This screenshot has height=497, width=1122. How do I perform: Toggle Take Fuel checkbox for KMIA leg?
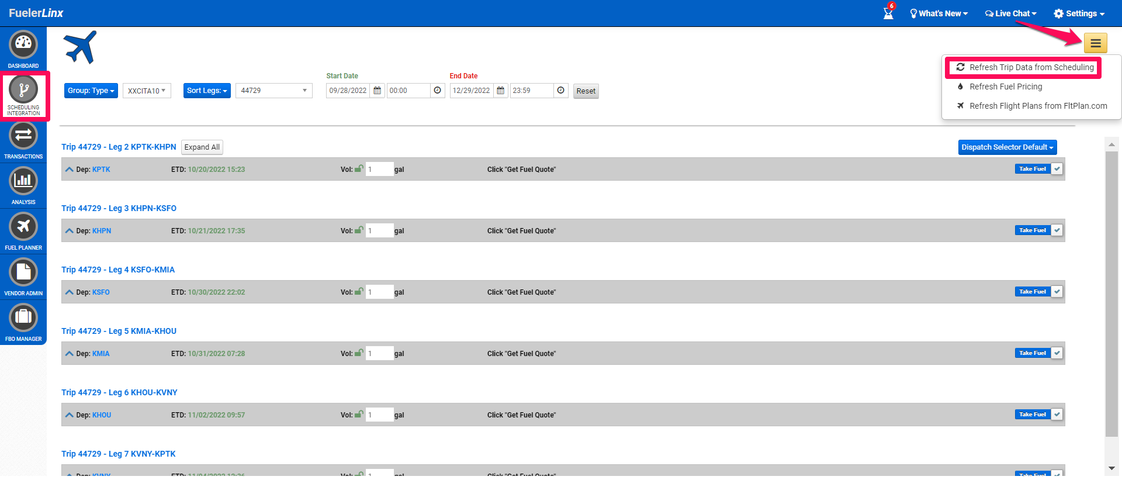pyautogui.click(x=1057, y=353)
